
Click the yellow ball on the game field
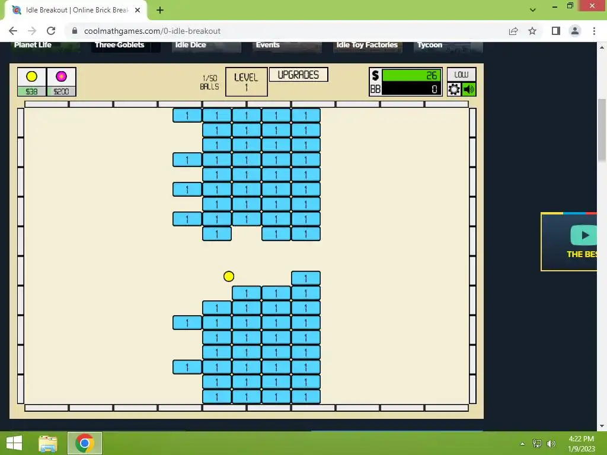tap(229, 276)
